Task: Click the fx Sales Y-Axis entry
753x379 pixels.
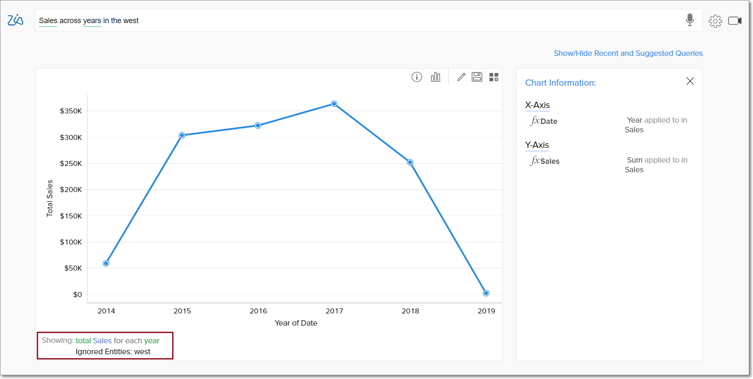Action: (x=545, y=161)
